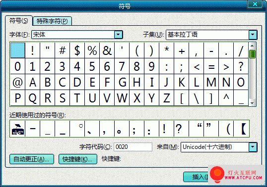Screen dimensions: 267x187
Task: Select the hash # symbol in grid
Action: tap(63, 50)
